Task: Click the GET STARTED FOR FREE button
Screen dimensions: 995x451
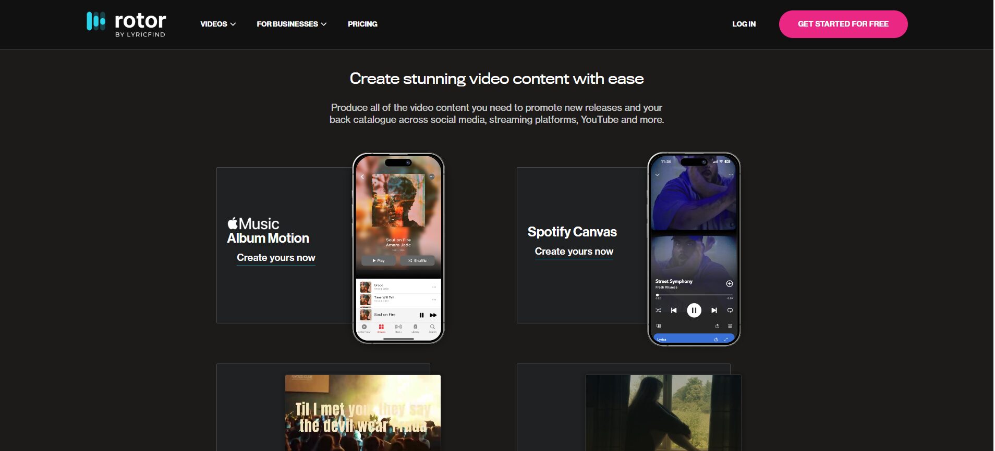Action: tap(843, 24)
